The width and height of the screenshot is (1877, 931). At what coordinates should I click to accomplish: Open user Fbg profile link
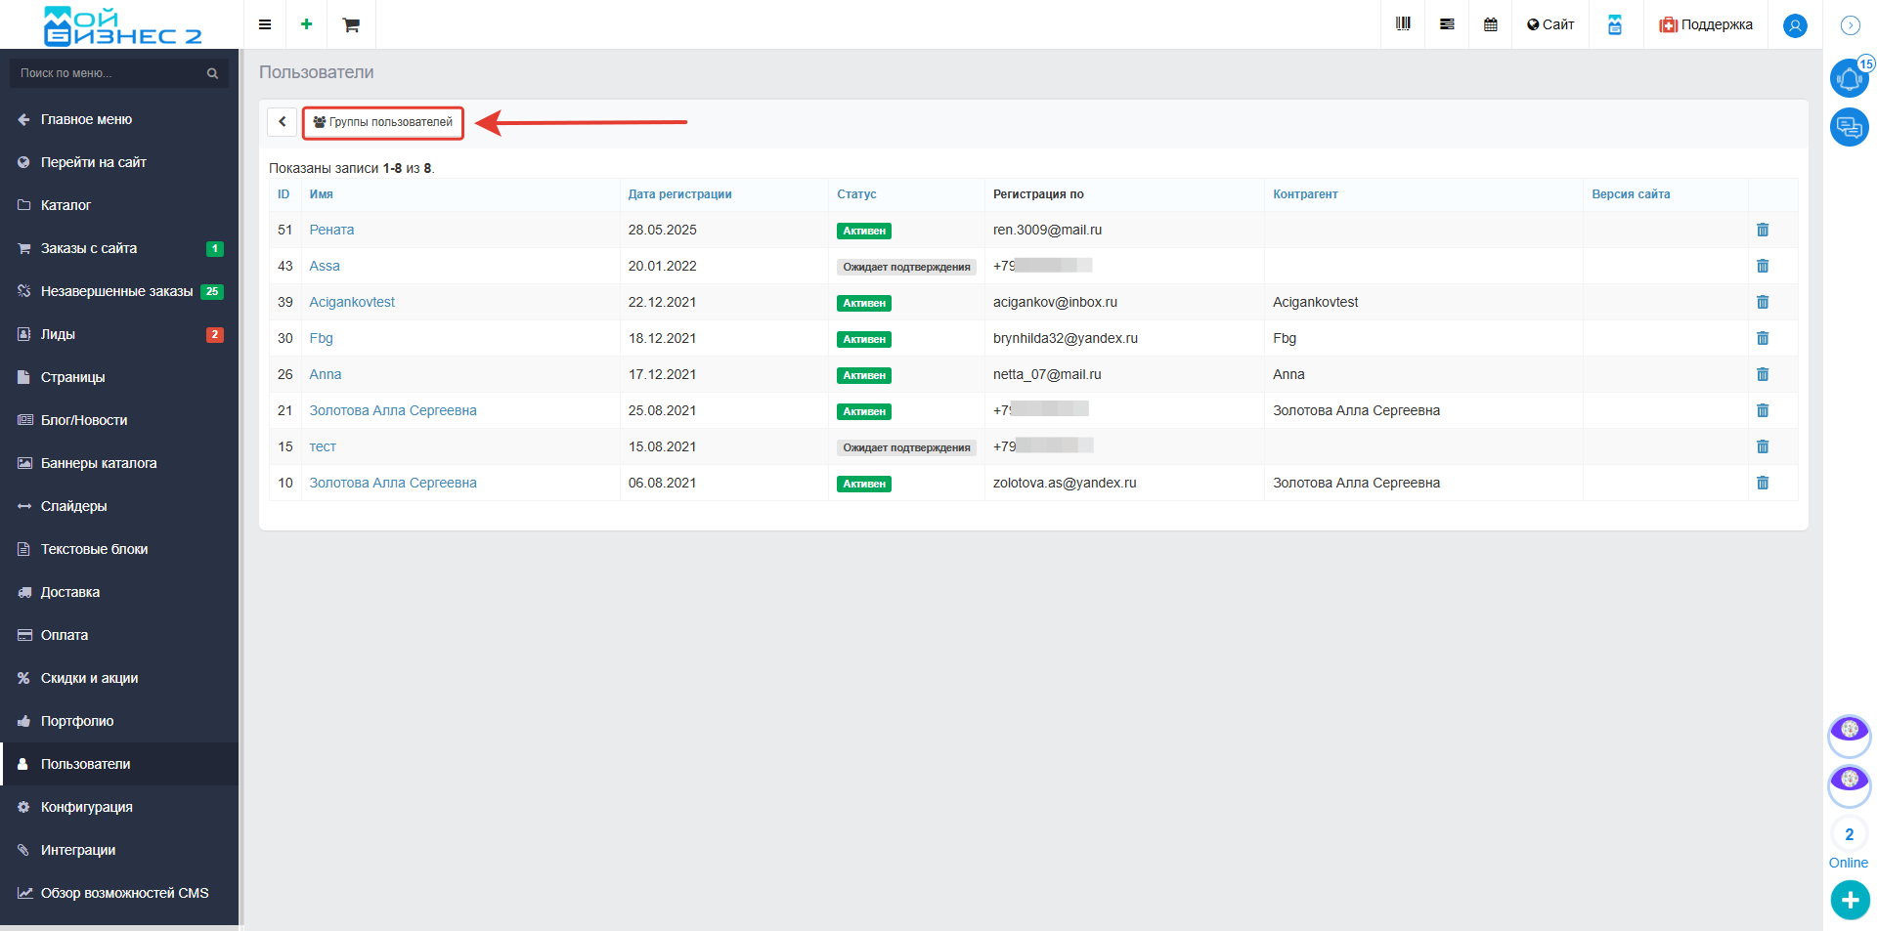point(321,338)
